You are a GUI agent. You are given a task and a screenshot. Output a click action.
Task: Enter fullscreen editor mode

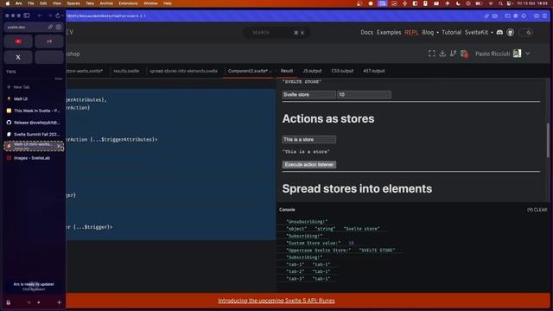tap(432, 54)
